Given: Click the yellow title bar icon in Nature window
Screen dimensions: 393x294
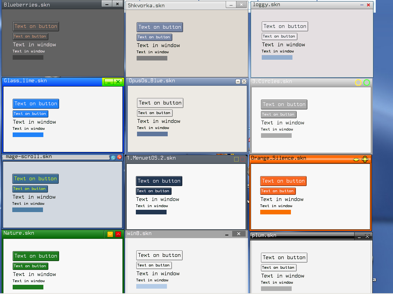Looking at the screenshot, I should point(110,234).
